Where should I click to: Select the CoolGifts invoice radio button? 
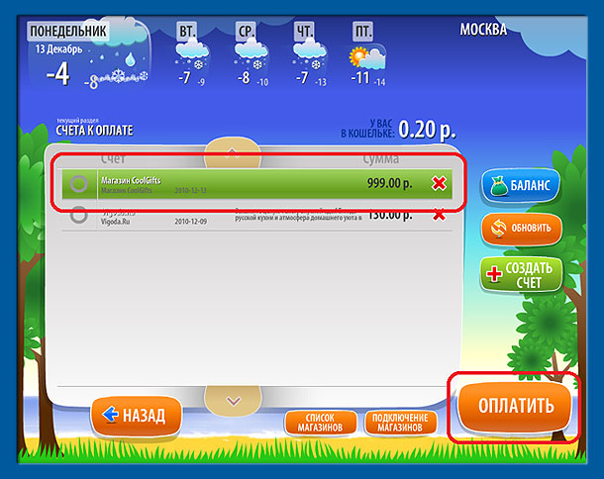pyautogui.click(x=79, y=183)
